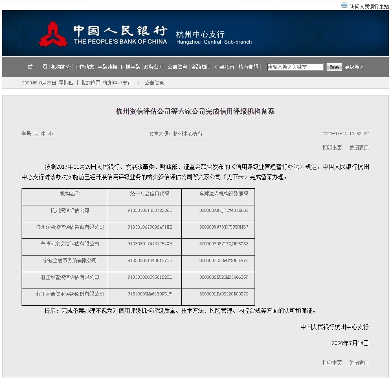Click the icon beside 访问人民银行主站
391x379 pixels.
[344, 5]
